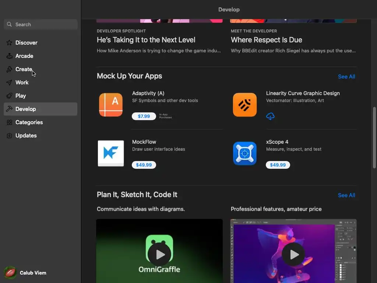Click the Meet the Developer banner image

(x=293, y=21)
